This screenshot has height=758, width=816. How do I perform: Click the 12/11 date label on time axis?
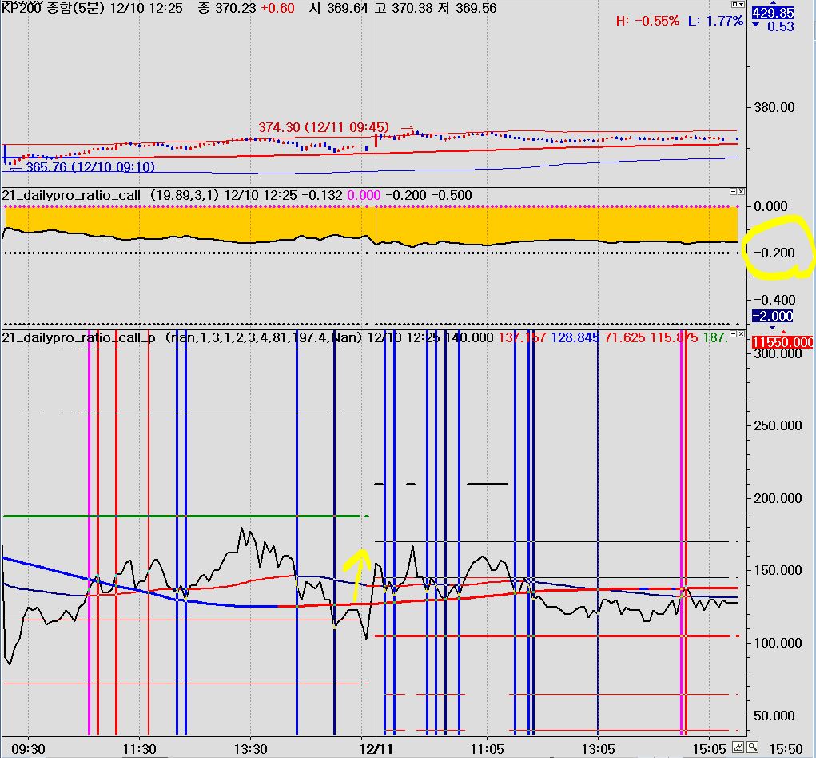coord(376,749)
